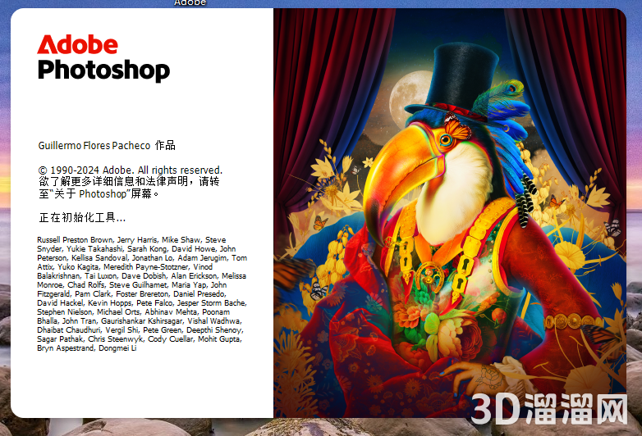Click the name 'Mohit Gupta' in credits
Image resolution: width=642 pixels, height=436 pixels.
coord(219,338)
